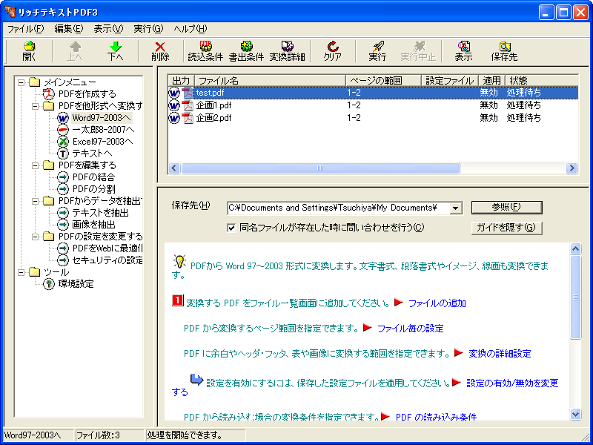
Task: Open the 保存先 path dropdown arrow
Action: coord(456,208)
